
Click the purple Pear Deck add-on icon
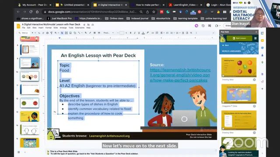[196, 26]
